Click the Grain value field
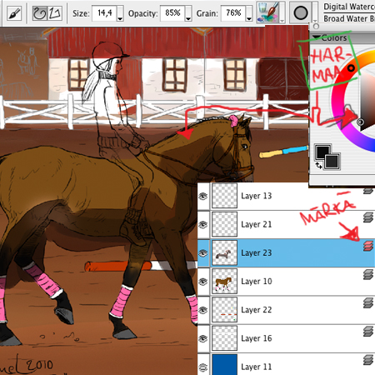 pyautogui.click(x=233, y=13)
